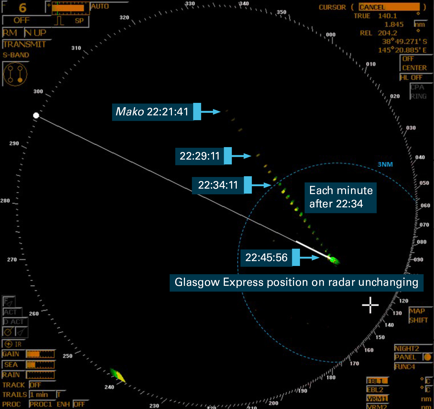Image resolution: width=434 pixels, height=409 pixels.
Task: Click the GAIN label button
Action: [11, 354]
